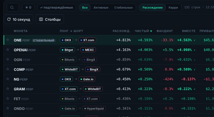This screenshot has width=214, height=117.
Task: Sort by the ВМЕСТЕ column header
Action: [189, 31]
